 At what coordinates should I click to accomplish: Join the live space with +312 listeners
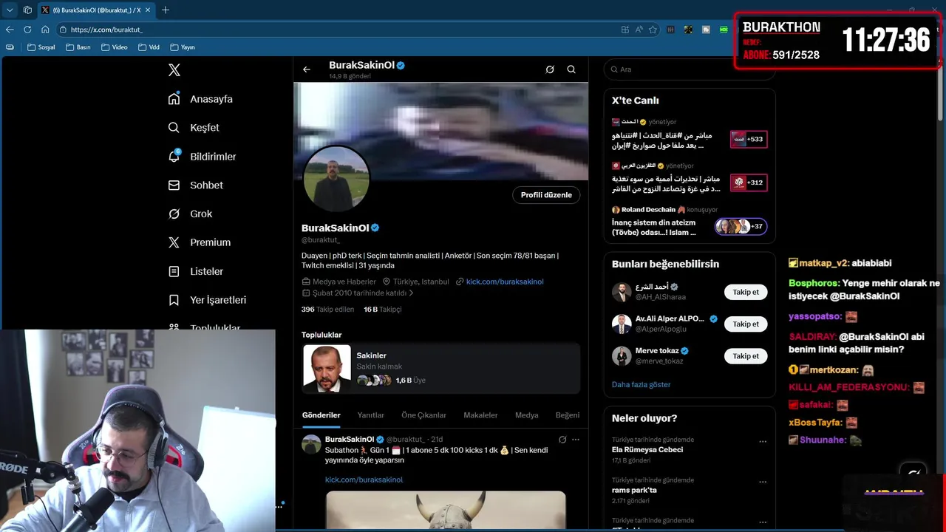click(749, 183)
